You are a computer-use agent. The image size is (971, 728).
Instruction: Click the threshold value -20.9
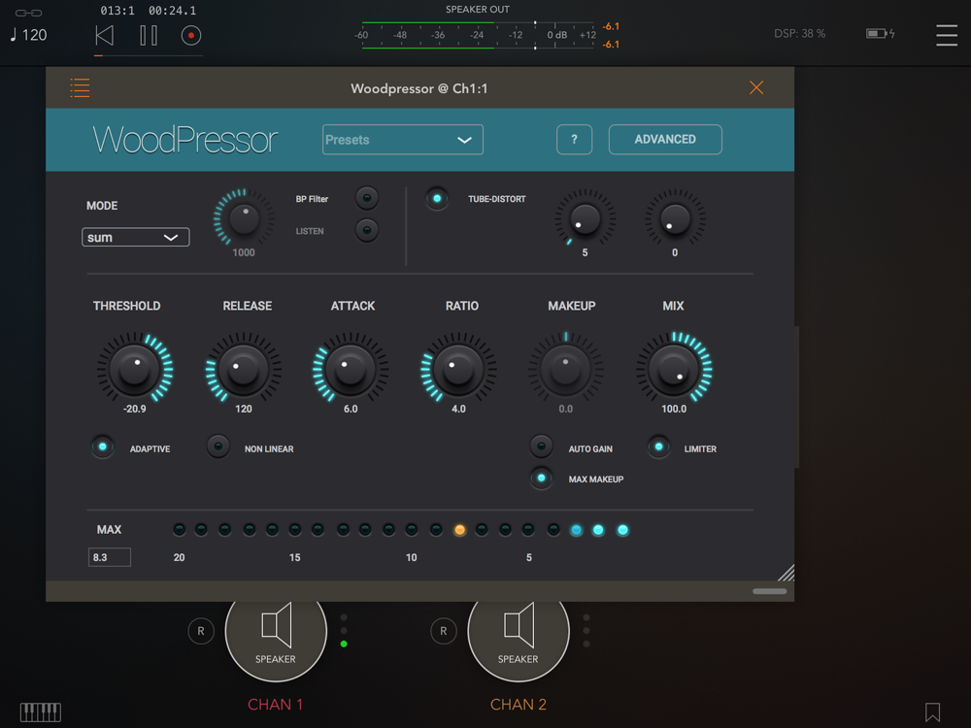click(x=134, y=409)
